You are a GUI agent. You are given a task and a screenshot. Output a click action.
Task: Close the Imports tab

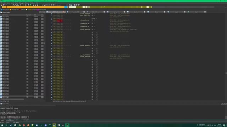pos(184,12)
